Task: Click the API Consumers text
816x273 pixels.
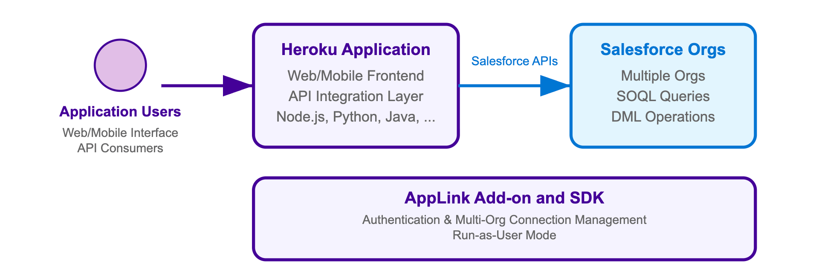Action: pos(120,148)
